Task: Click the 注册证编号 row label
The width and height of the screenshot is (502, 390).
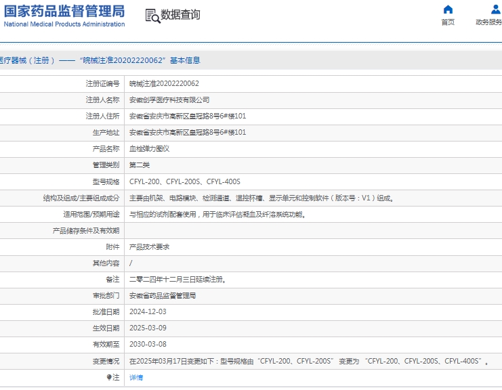Action: 102,84
